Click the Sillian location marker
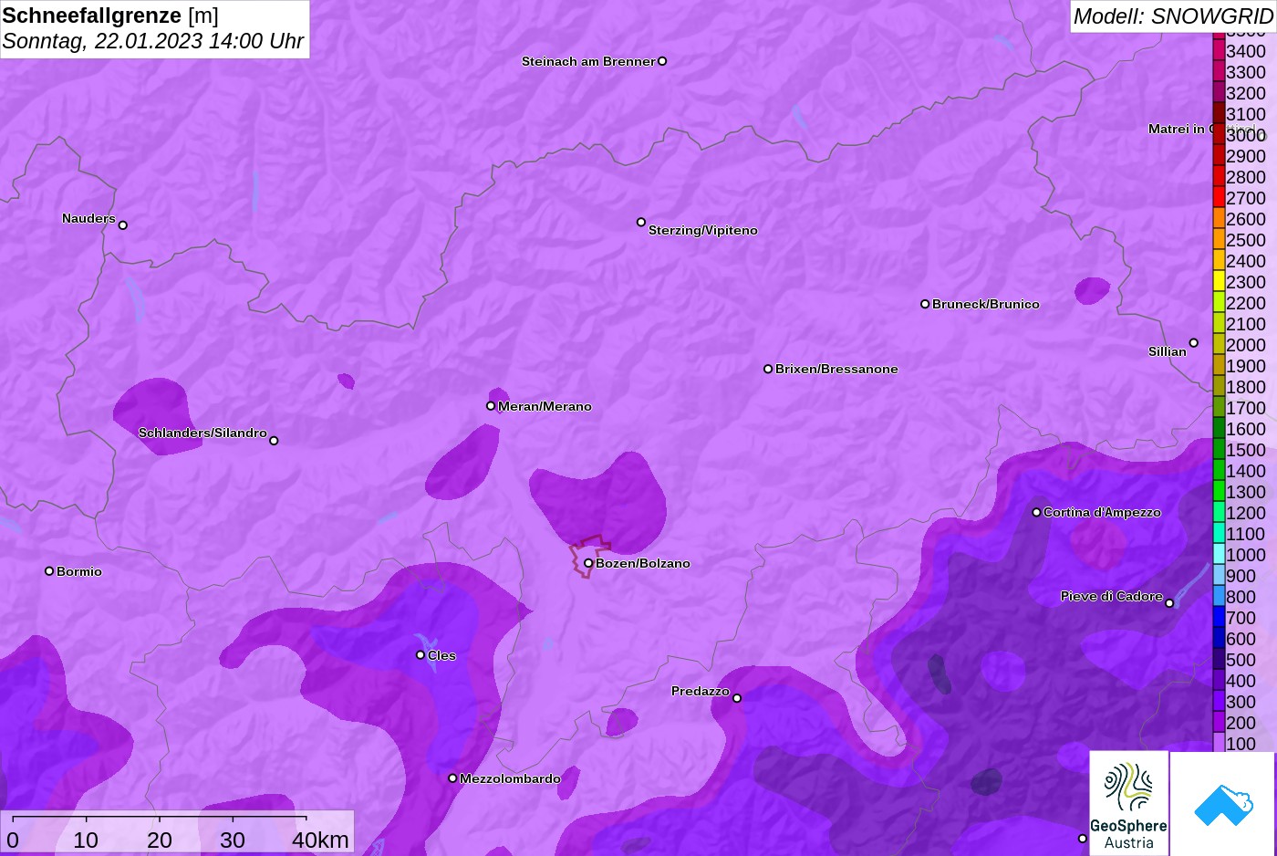Image resolution: width=1277 pixels, height=856 pixels. (x=1193, y=343)
